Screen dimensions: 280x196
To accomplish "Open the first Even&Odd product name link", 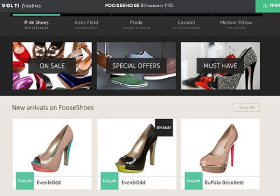I will pos(49,183).
